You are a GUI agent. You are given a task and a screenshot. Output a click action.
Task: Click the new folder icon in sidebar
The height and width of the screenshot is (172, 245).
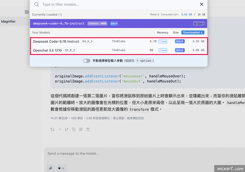coord(27,12)
